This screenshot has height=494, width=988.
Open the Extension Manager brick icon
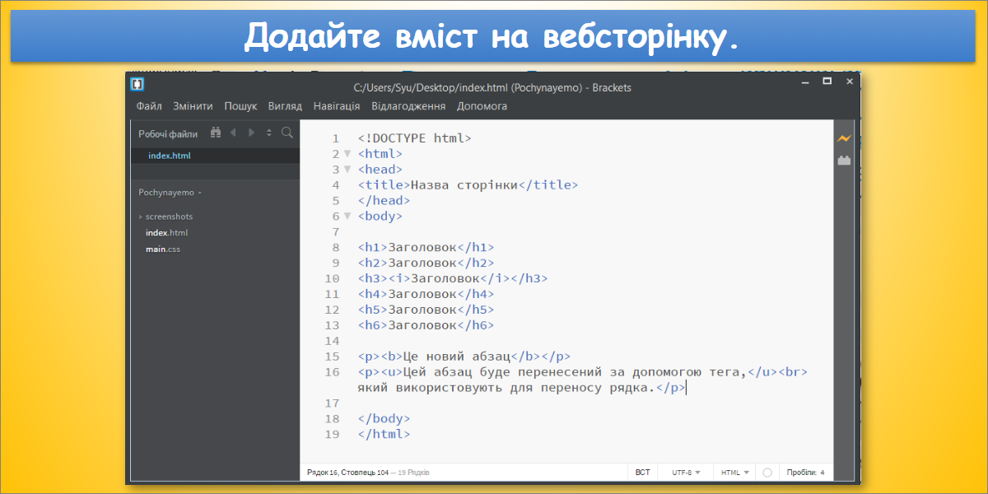[x=844, y=161]
